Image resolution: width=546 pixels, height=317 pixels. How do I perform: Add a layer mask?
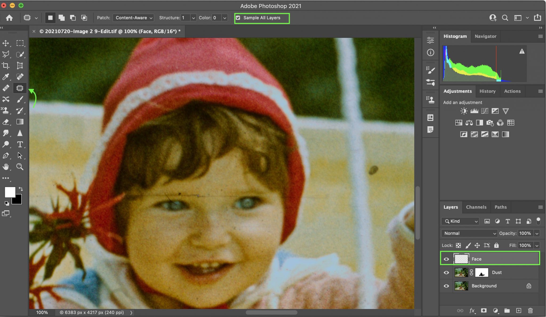pyautogui.click(x=484, y=310)
